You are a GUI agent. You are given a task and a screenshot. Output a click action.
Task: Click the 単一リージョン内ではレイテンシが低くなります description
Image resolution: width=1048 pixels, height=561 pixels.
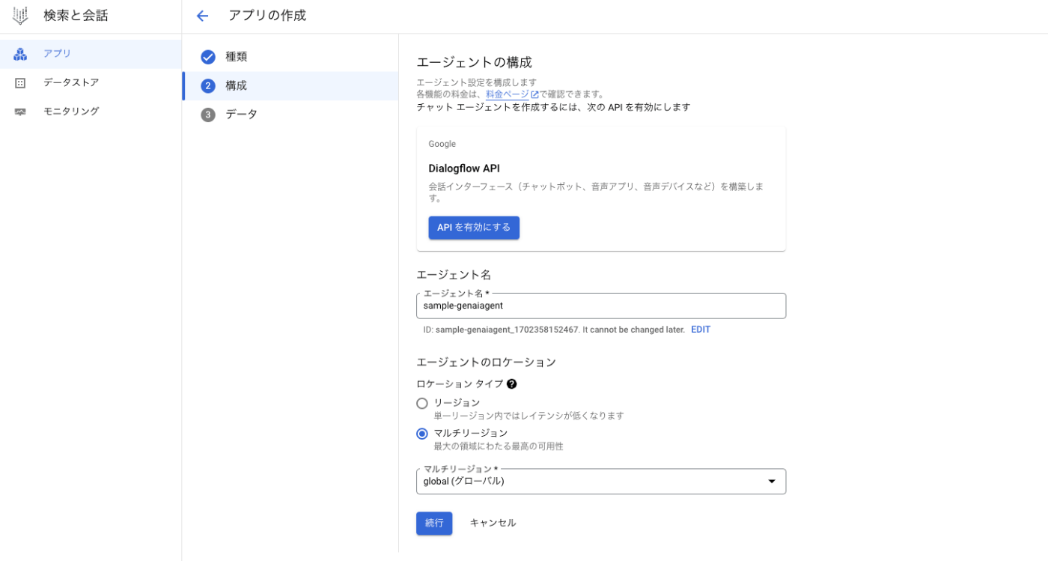[528, 416]
